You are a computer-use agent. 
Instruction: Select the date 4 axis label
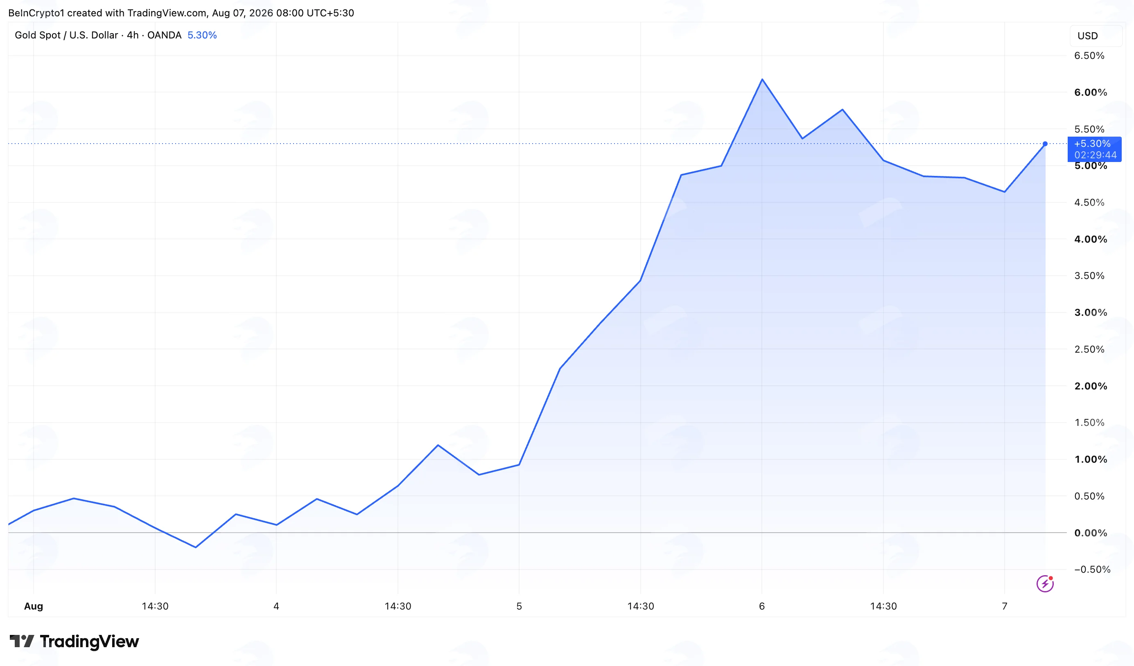[x=276, y=606]
